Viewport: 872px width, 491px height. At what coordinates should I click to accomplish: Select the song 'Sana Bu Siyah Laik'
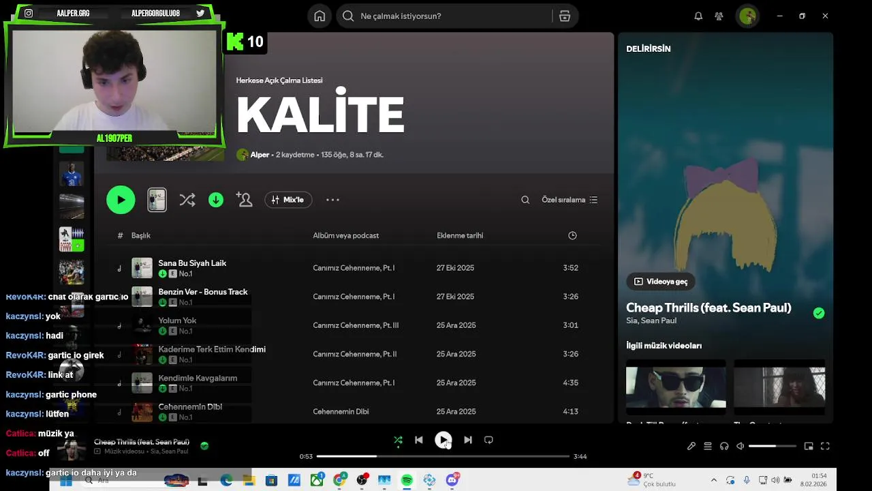click(193, 263)
